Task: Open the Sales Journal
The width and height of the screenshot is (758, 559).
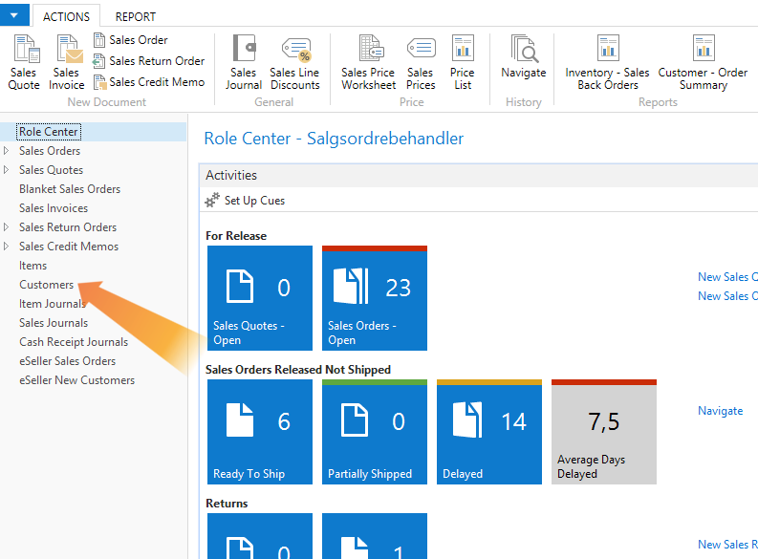Action: pyautogui.click(x=244, y=62)
